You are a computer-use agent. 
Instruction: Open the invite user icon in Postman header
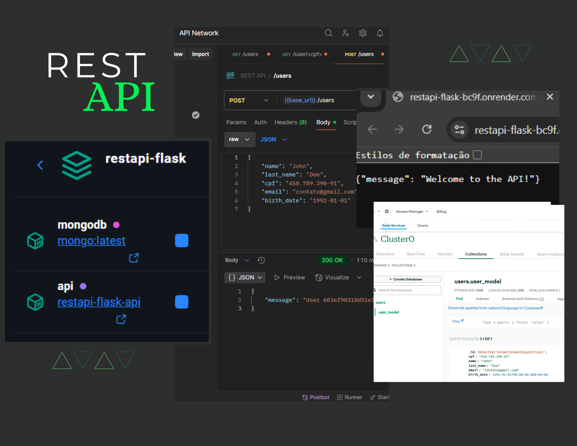(x=345, y=33)
